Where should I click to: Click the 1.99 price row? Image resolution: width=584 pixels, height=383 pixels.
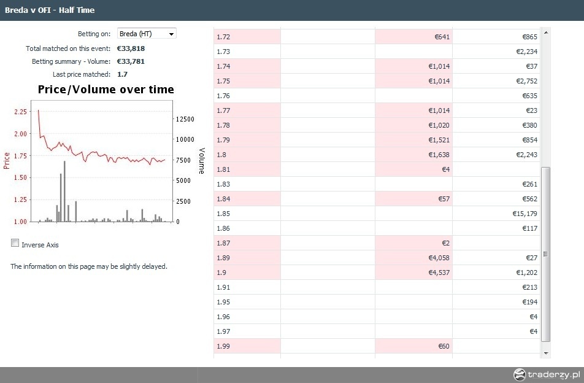[377, 346]
